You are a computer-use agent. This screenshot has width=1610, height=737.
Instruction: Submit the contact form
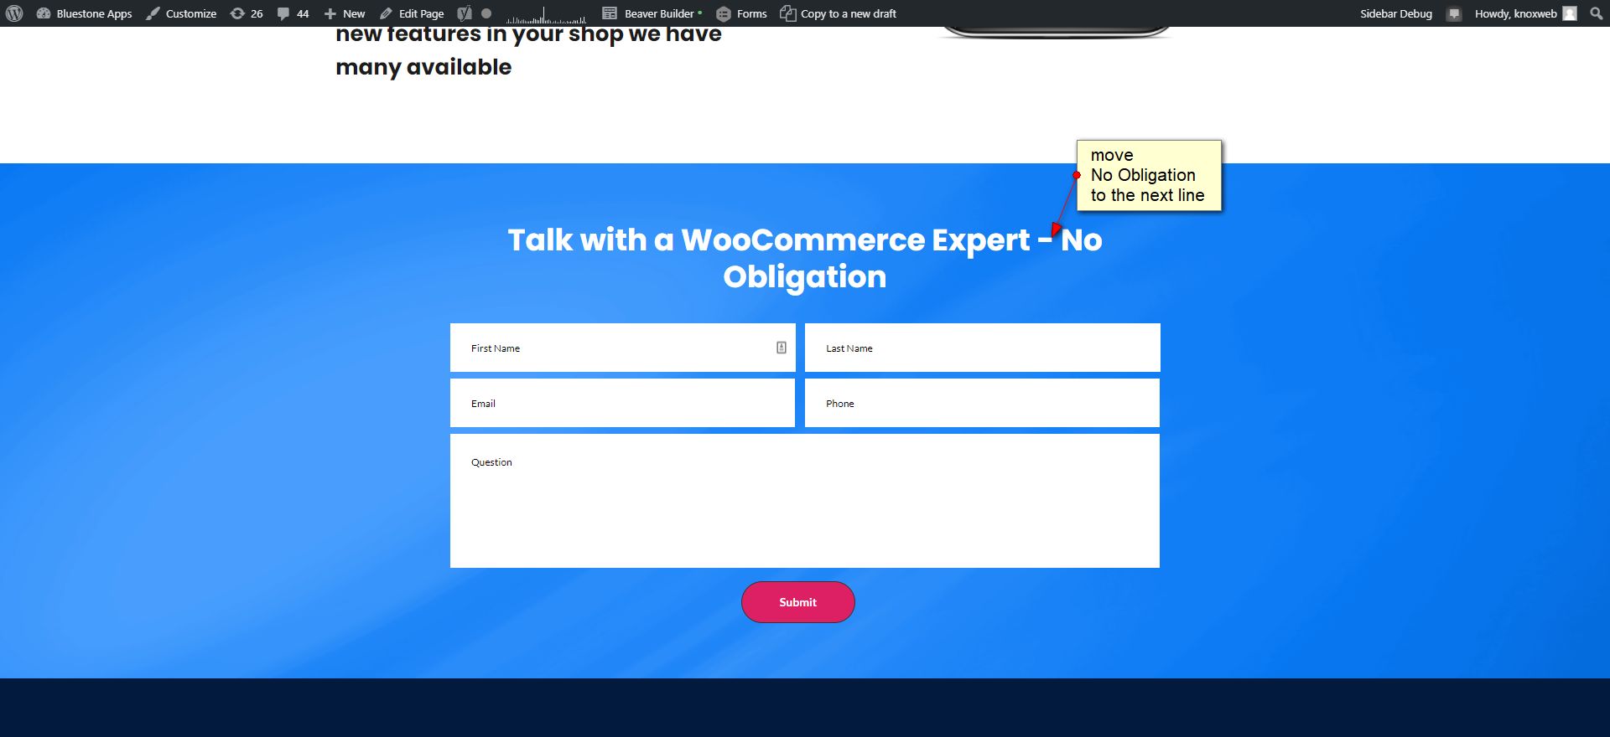[797, 602]
